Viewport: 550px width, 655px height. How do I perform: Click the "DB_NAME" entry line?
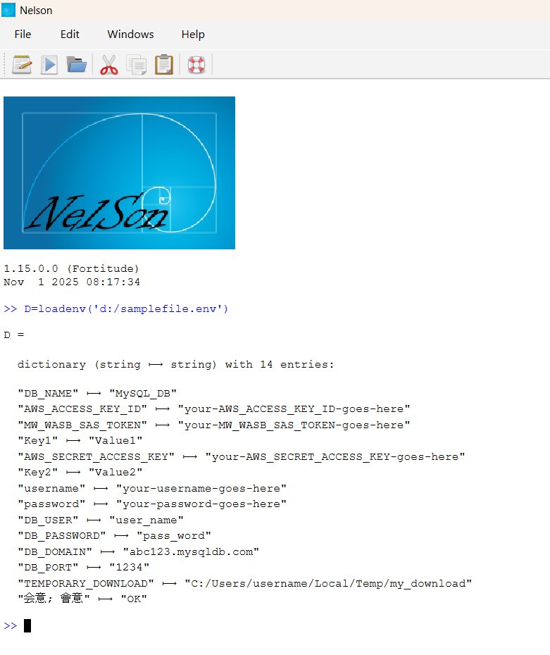97,394
